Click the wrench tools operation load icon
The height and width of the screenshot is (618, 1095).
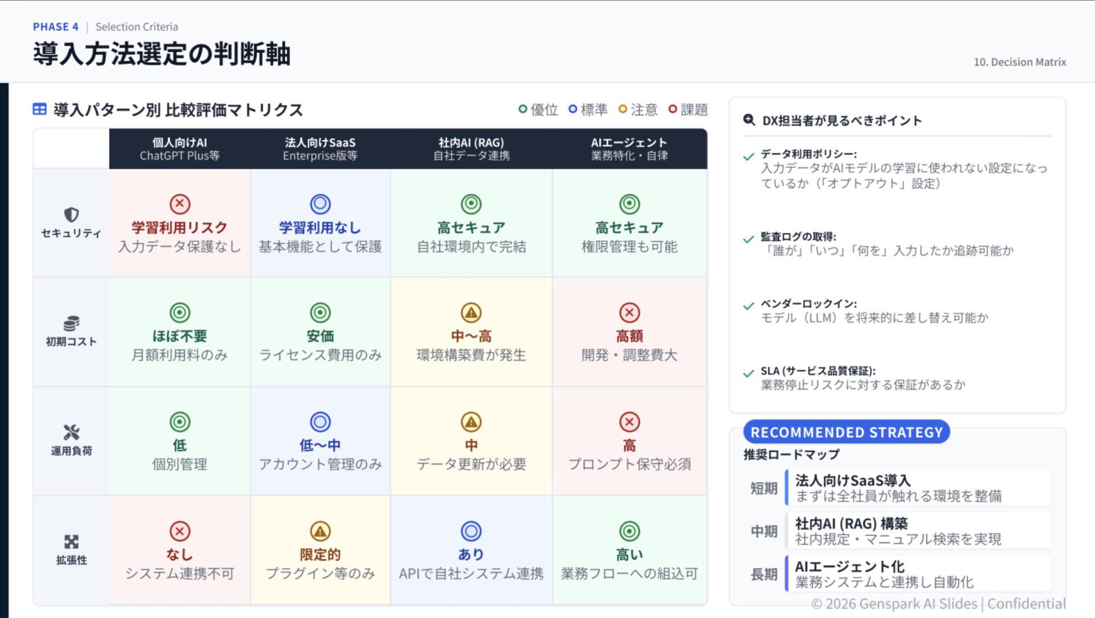(x=71, y=432)
